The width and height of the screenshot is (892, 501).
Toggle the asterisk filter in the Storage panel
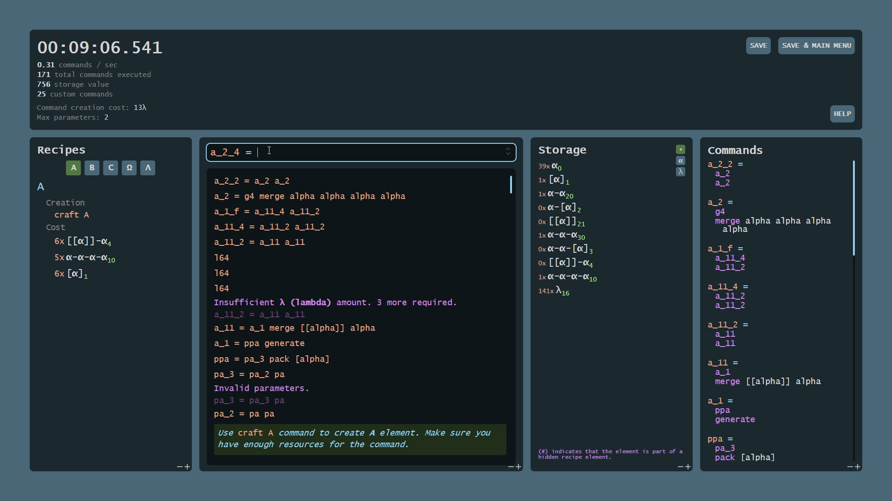point(681,149)
